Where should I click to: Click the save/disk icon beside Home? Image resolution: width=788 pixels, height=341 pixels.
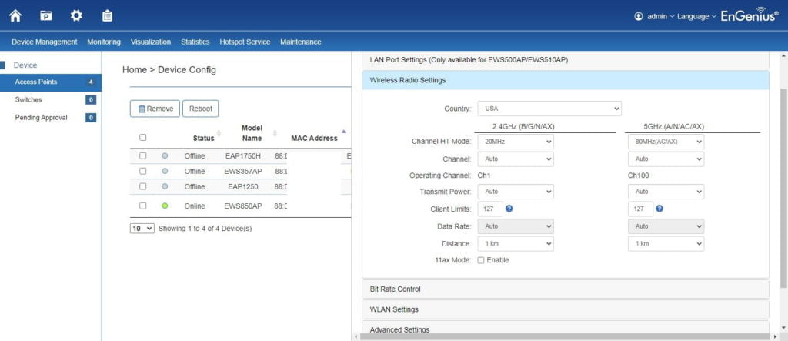(46, 15)
